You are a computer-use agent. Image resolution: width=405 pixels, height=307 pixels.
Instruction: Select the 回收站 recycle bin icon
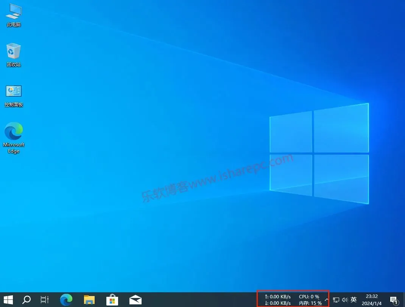[13, 55]
